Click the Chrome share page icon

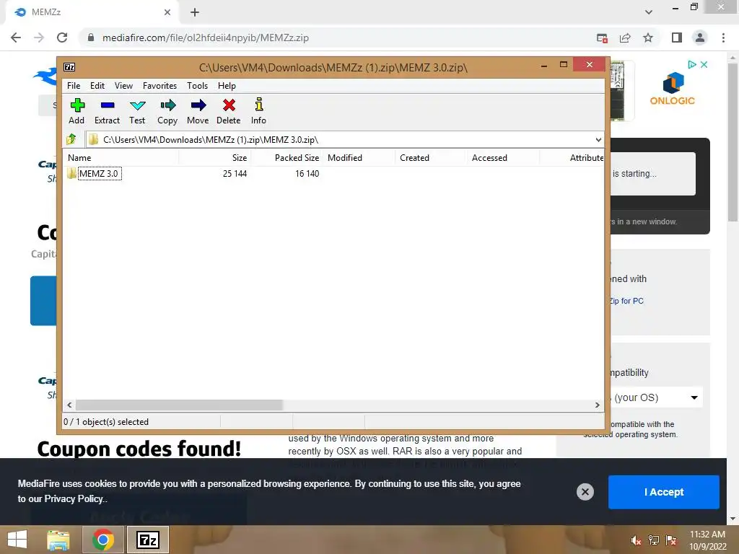coord(626,38)
